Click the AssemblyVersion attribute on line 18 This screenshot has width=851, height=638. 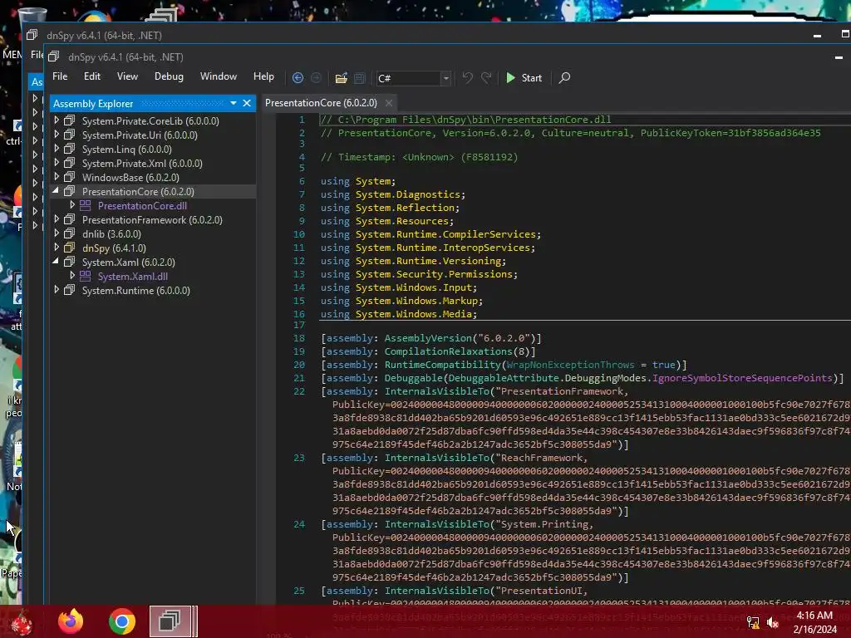(x=428, y=339)
